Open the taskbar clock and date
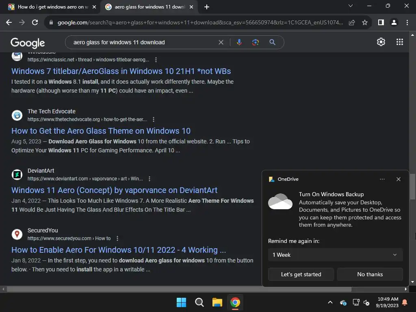Image resolution: width=416 pixels, height=312 pixels. [x=387, y=302]
